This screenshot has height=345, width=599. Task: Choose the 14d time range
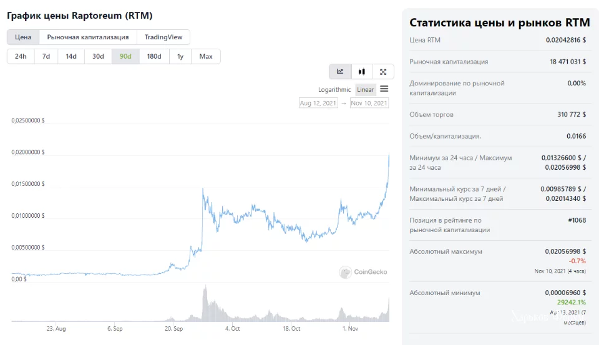[x=71, y=57]
